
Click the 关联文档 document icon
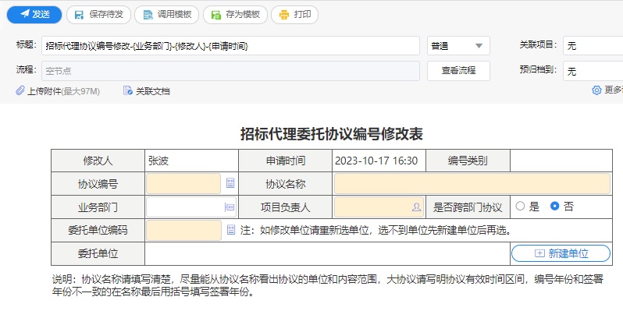pos(127,91)
